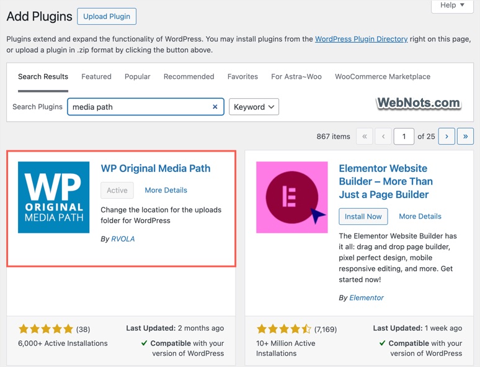Open the WordPress Plugin Directory link

click(x=361, y=39)
